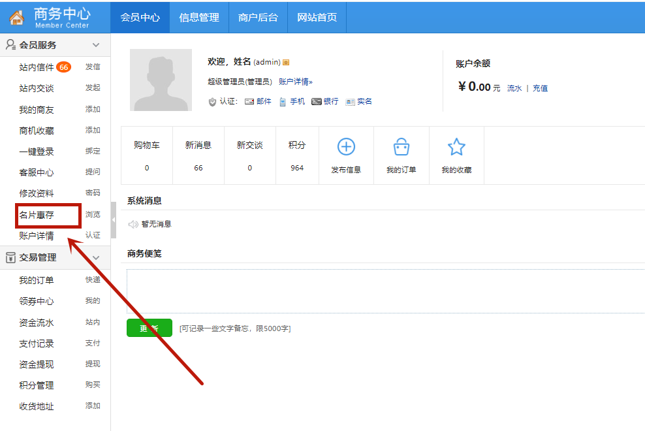Click the 会员服务 user icon
This screenshot has width=645, height=431.
(10, 44)
